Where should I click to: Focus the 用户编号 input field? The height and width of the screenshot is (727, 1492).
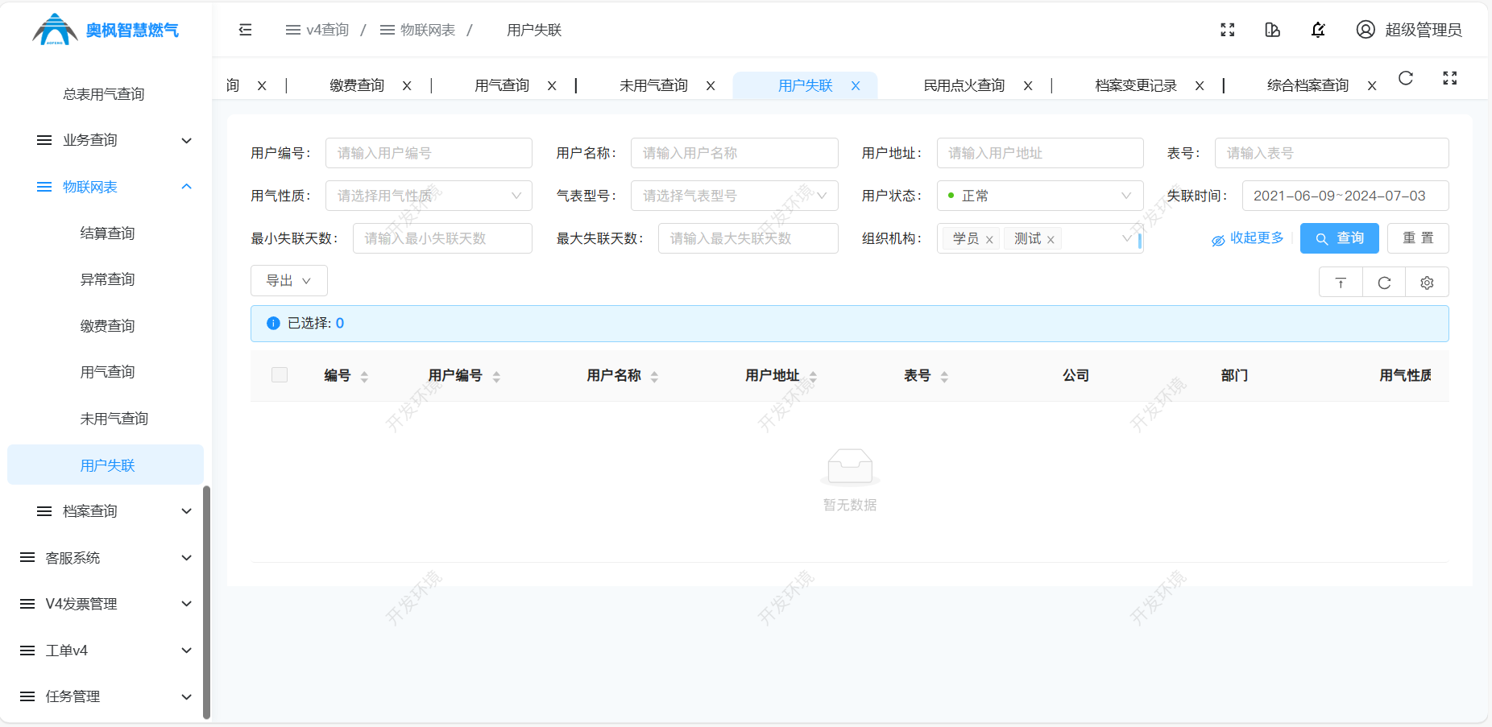[x=429, y=153]
